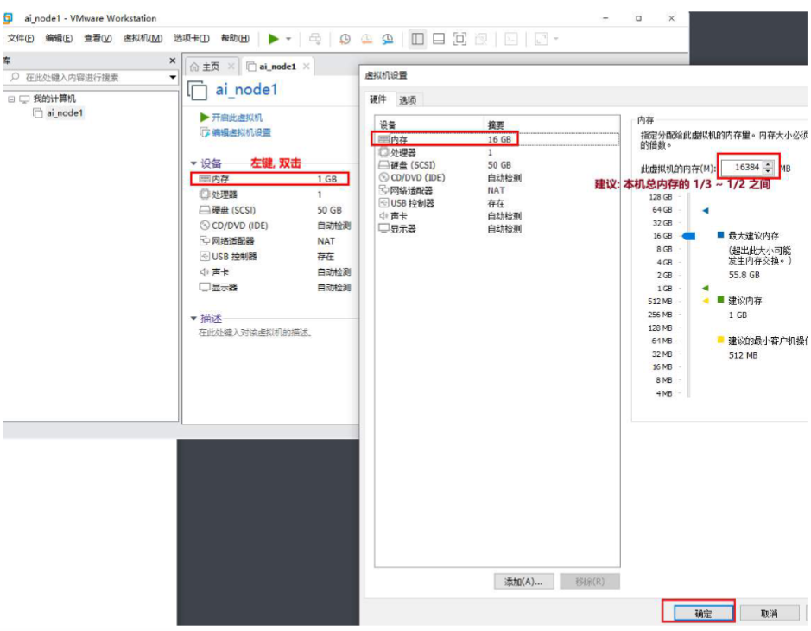Viewport: 811px width, 631px height.
Task: Click the 取消 button
Action: [x=769, y=614]
